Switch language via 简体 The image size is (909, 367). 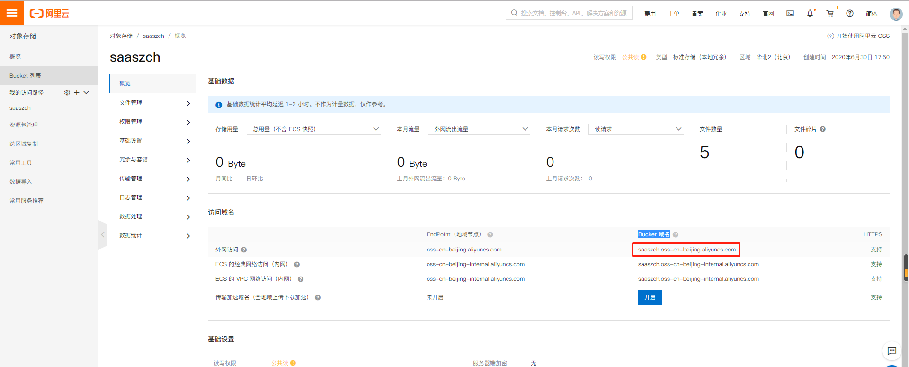[872, 14]
